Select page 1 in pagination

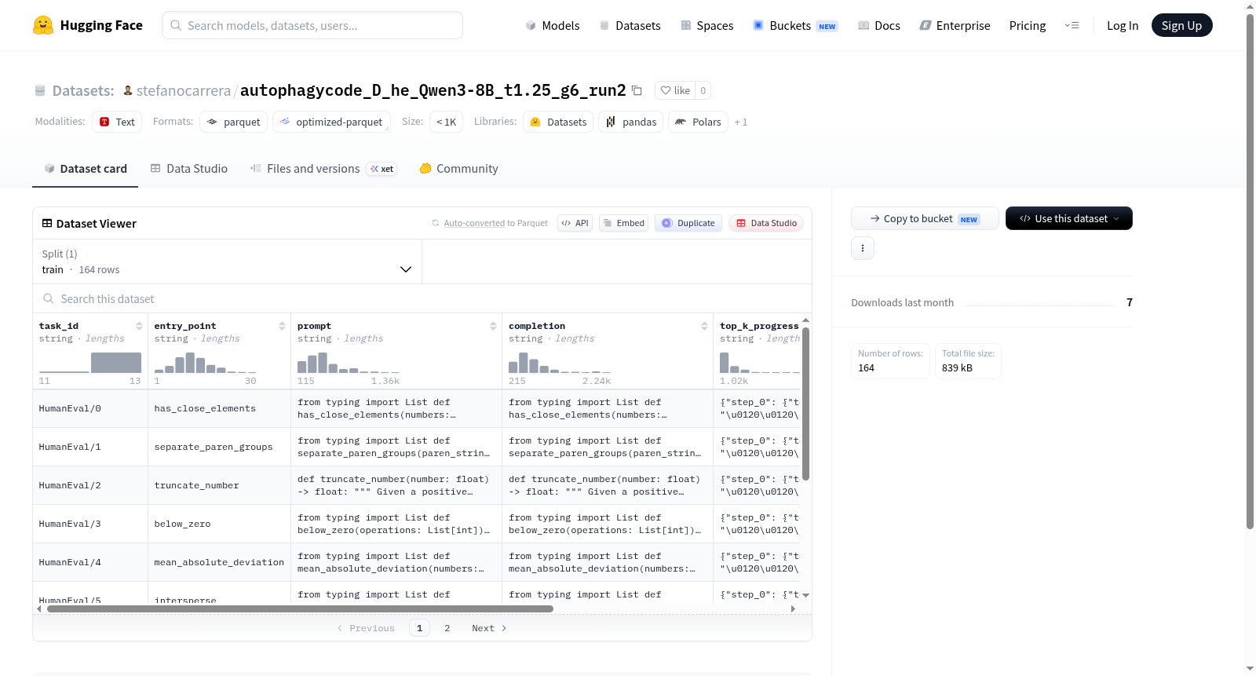[x=419, y=628]
